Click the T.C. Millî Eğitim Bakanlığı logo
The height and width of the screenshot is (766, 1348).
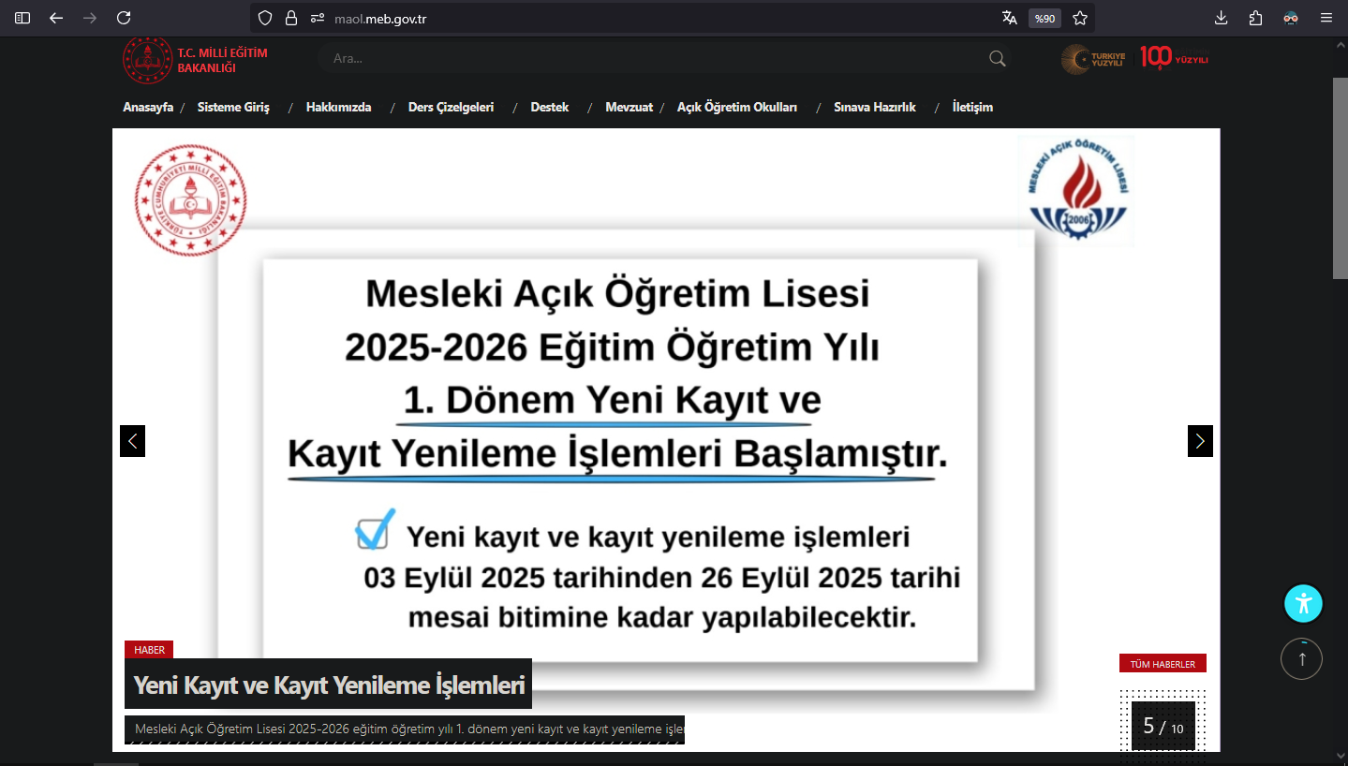(196, 60)
